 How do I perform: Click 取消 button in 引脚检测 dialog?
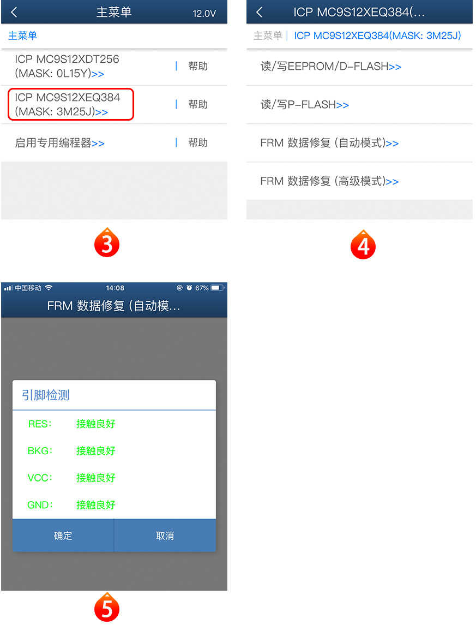(165, 536)
